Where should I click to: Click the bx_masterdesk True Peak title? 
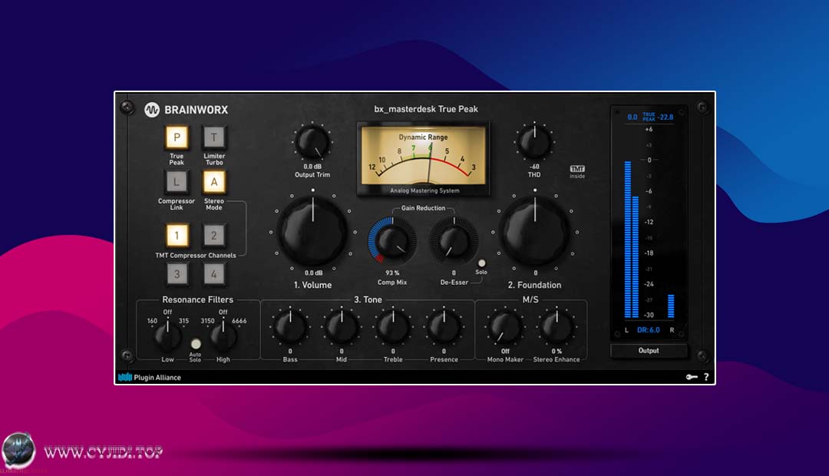[426, 109]
